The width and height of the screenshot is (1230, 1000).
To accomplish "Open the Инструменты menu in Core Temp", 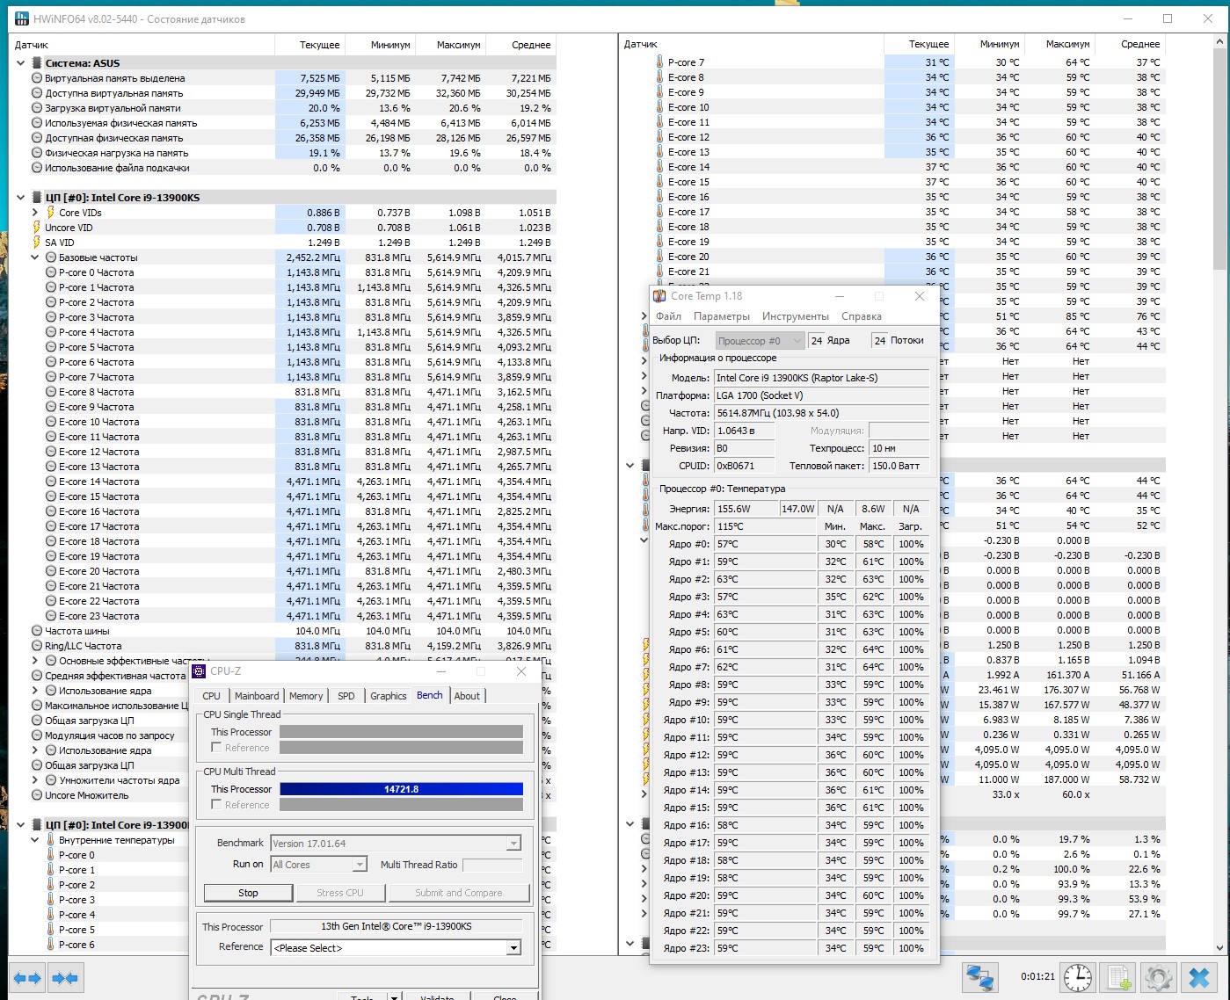I will (796, 316).
